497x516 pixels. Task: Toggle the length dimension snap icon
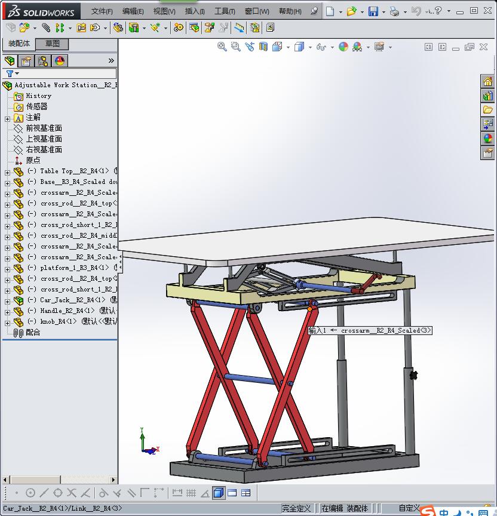(177, 493)
